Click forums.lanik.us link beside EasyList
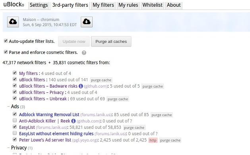 (x=52, y=128)
